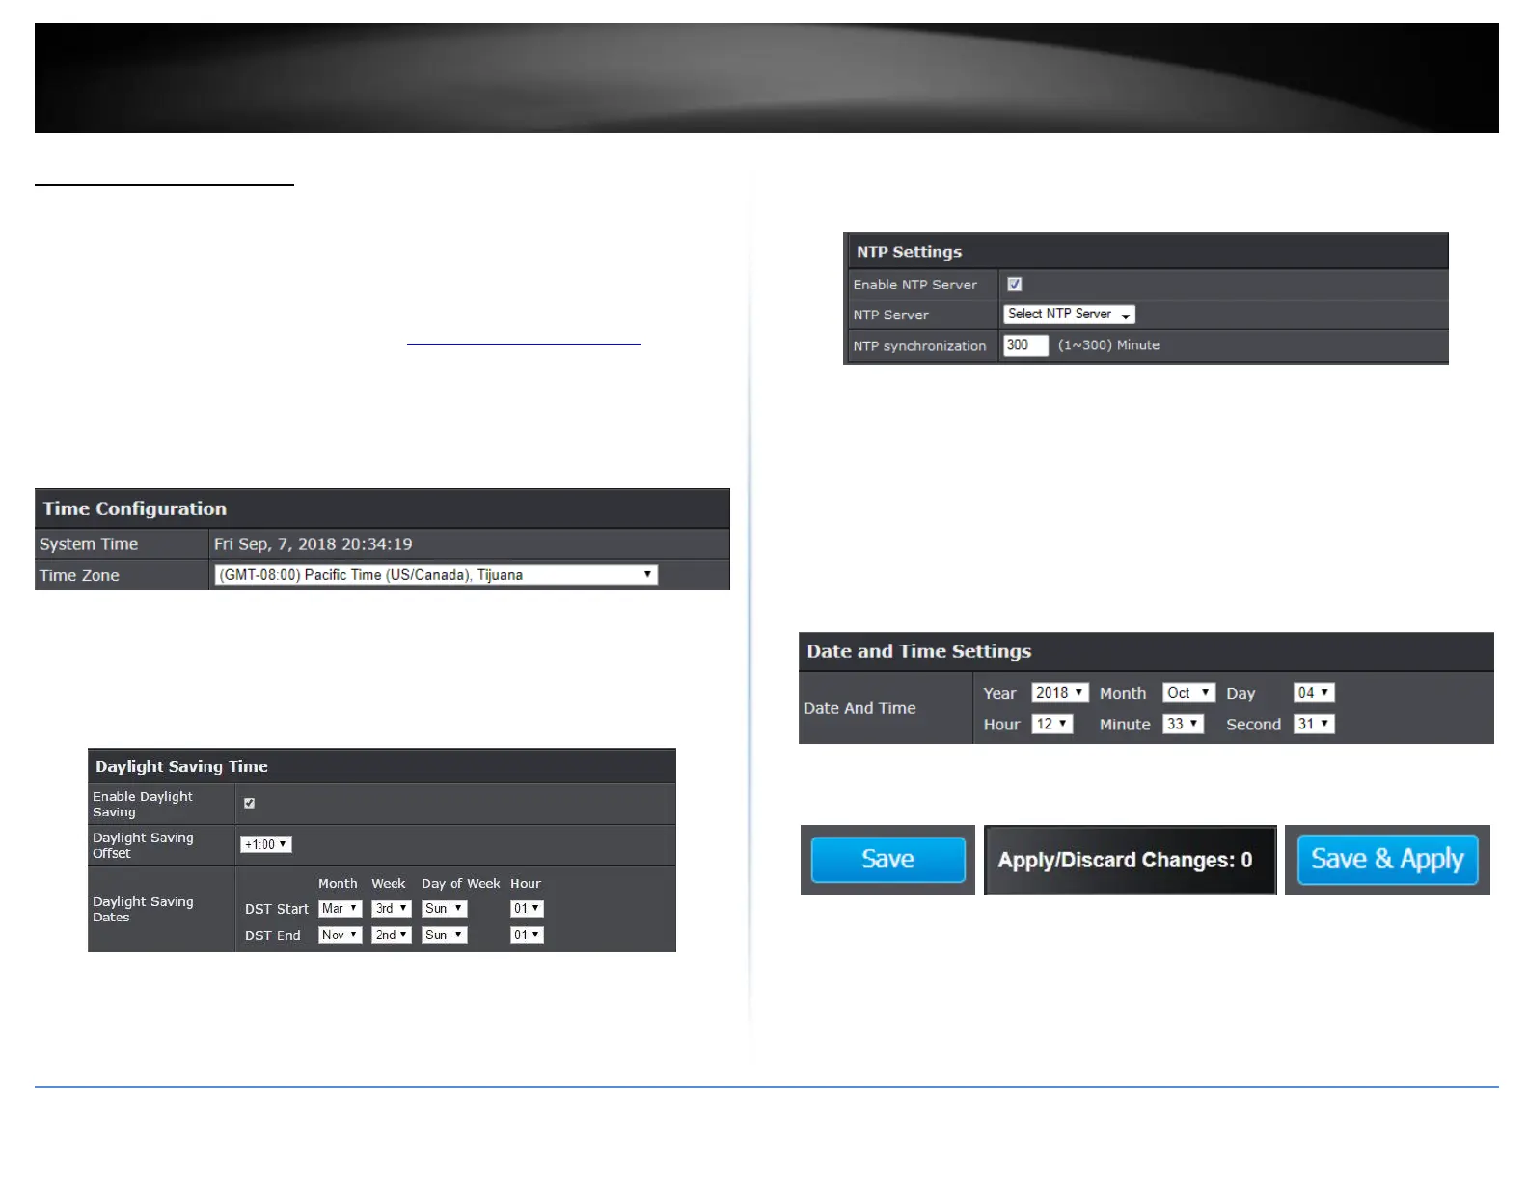Click the Apply/Discard Changes: 0 button

coord(1130,860)
